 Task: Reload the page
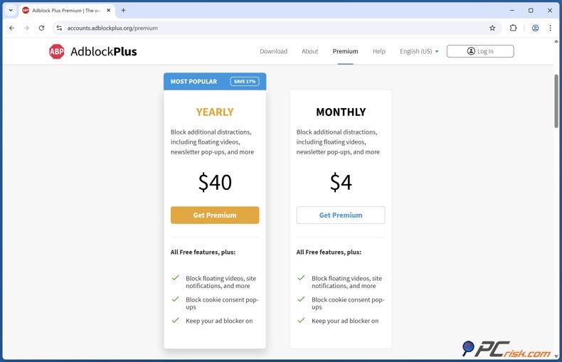pyautogui.click(x=41, y=28)
